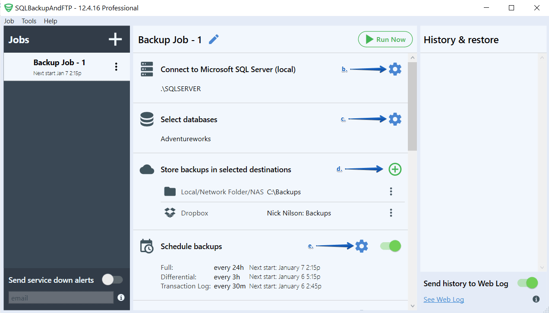
Task: Click the database cylinder icon
Action: [x=147, y=119]
